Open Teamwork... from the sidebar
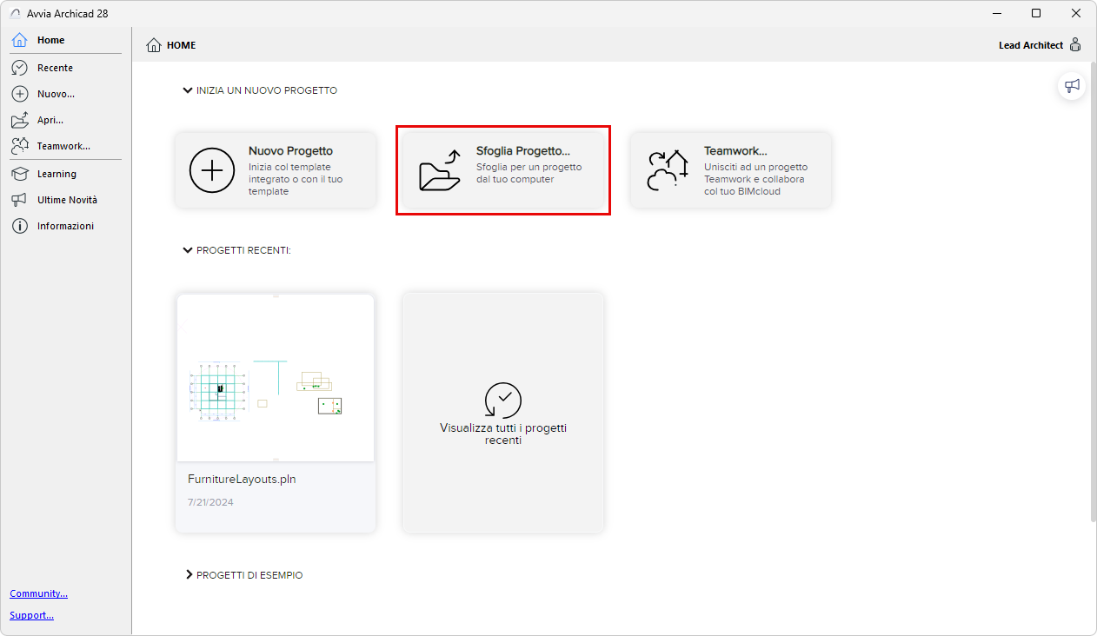This screenshot has width=1097, height=636. point(65,146)
